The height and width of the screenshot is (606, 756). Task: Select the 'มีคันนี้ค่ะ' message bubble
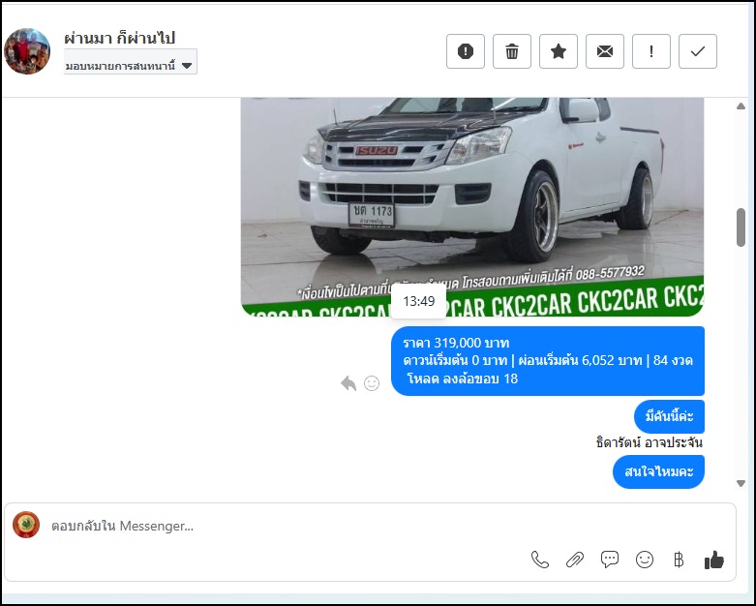[x=669, y=416]
